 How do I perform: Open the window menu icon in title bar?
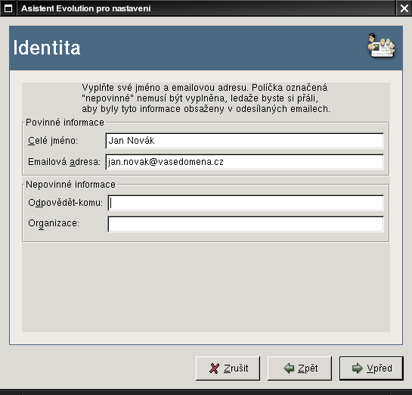pos(8,8)
